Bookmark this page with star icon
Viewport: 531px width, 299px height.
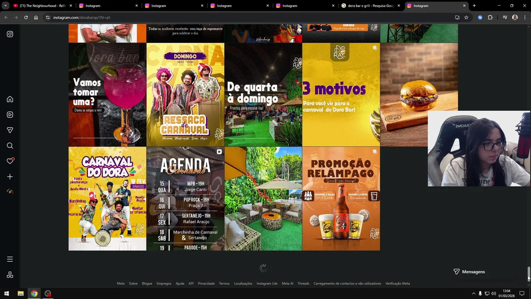point(466,17)
